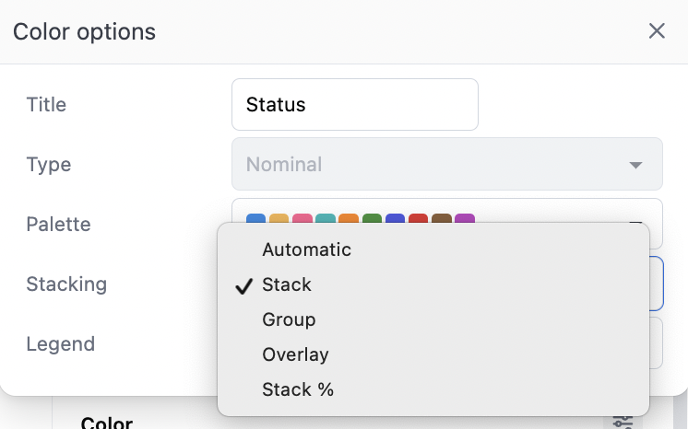
Task: Click the Title field containing Status
Action: (x=354, y=105)
